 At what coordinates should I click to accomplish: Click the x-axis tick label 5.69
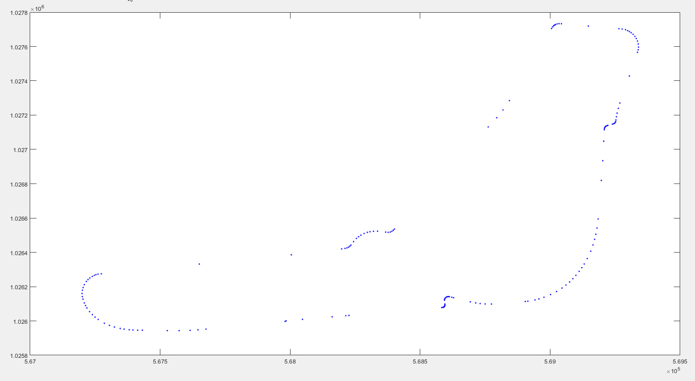point(550,362)
